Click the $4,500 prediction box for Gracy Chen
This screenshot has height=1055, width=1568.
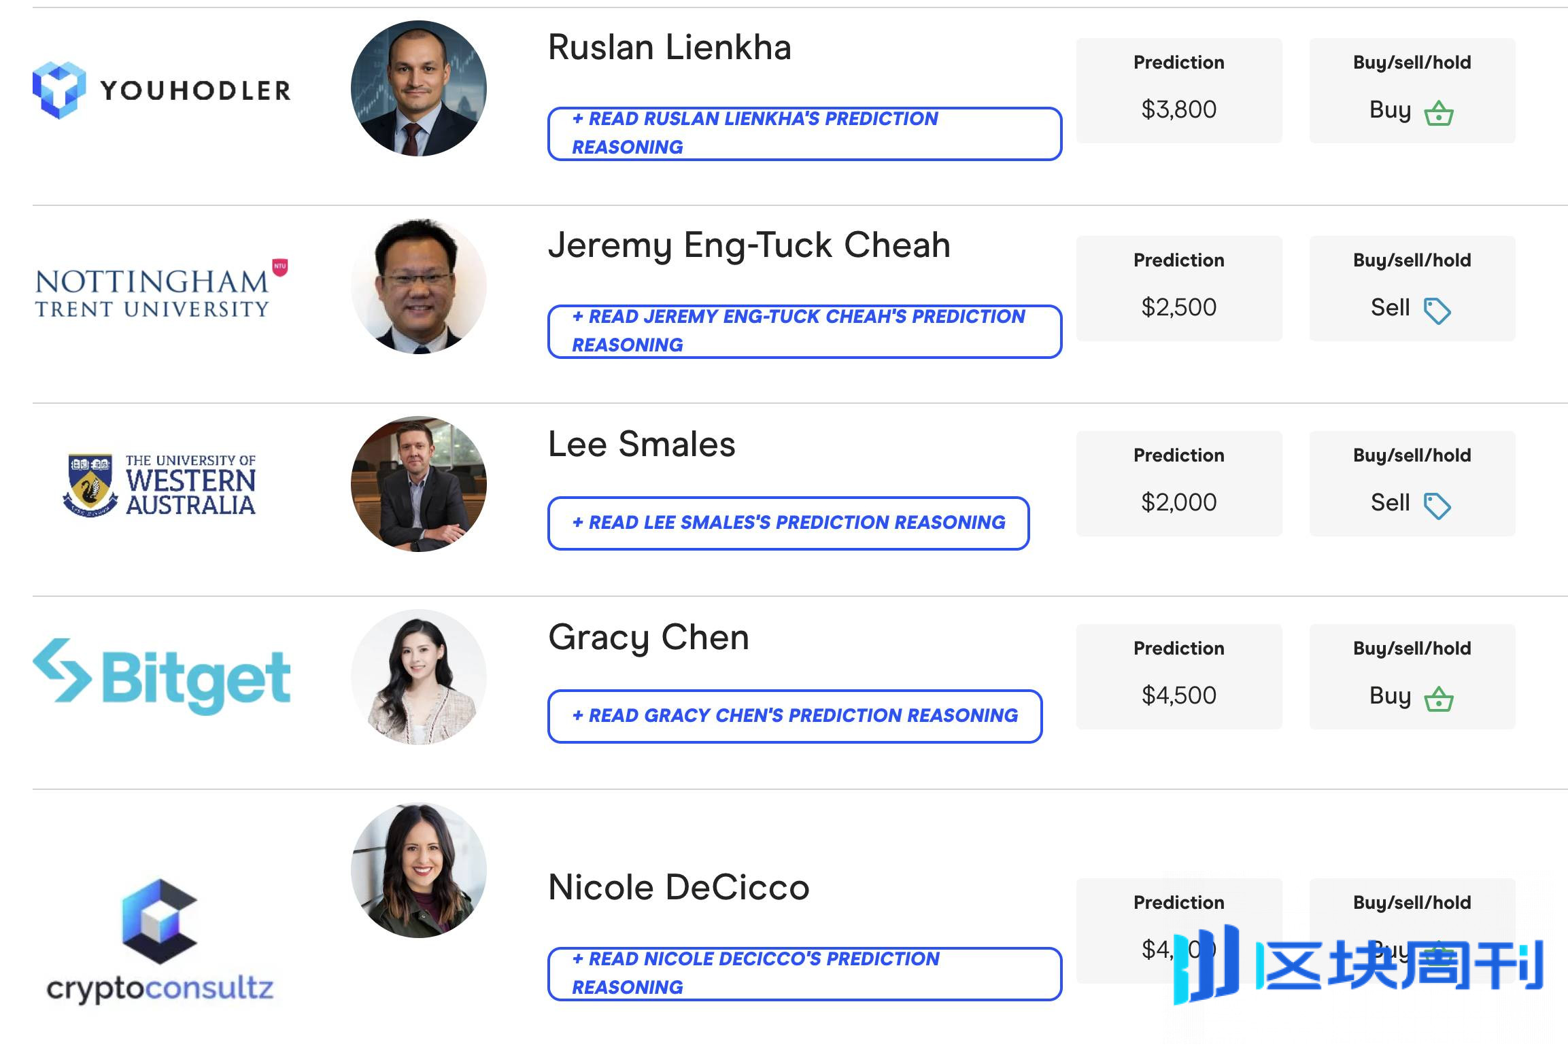pos(1179,676)
